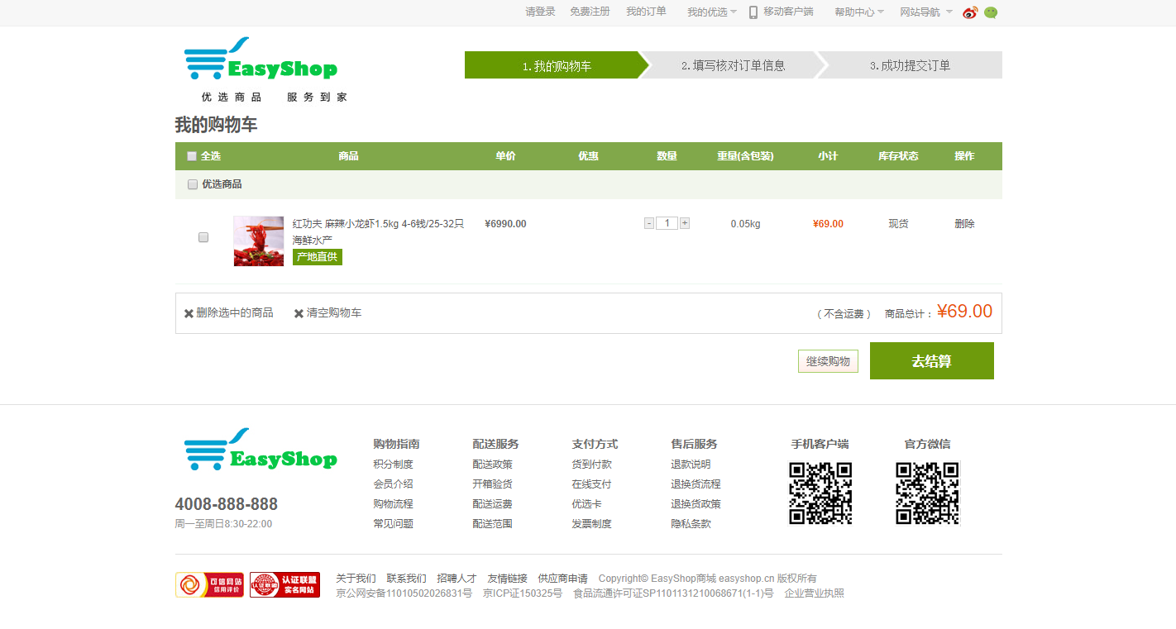The image size is (1176, 629).
Task: Click the 去结算 checkout button
Action: click(932, 361)
